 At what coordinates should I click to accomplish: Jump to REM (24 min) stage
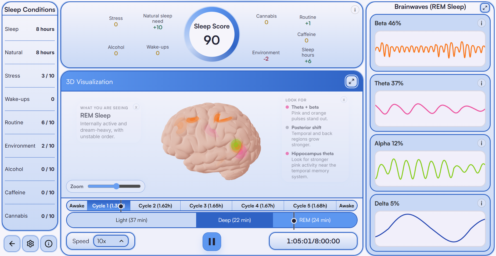coord(315,220)
